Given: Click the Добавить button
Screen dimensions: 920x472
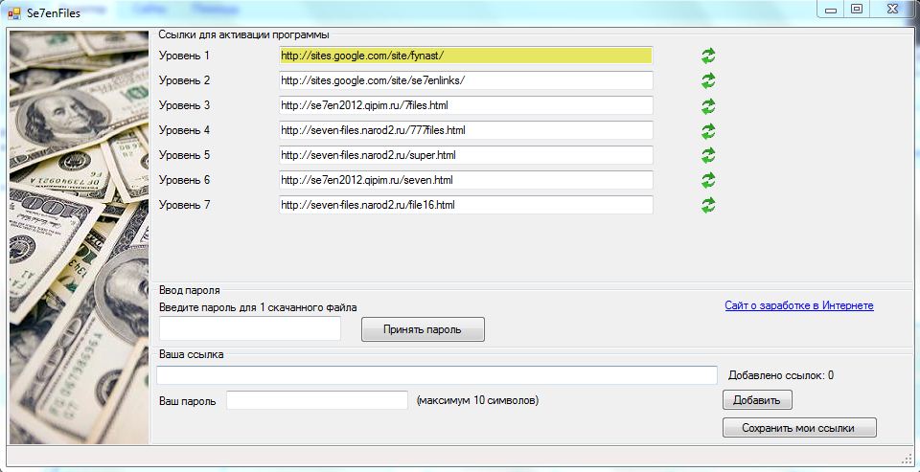Looking at the screenshot, I should [x=757, y=400].
